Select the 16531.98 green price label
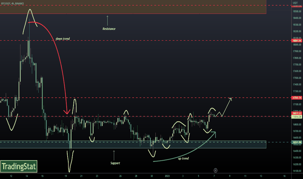303x179 pixels. click(297, 142)
